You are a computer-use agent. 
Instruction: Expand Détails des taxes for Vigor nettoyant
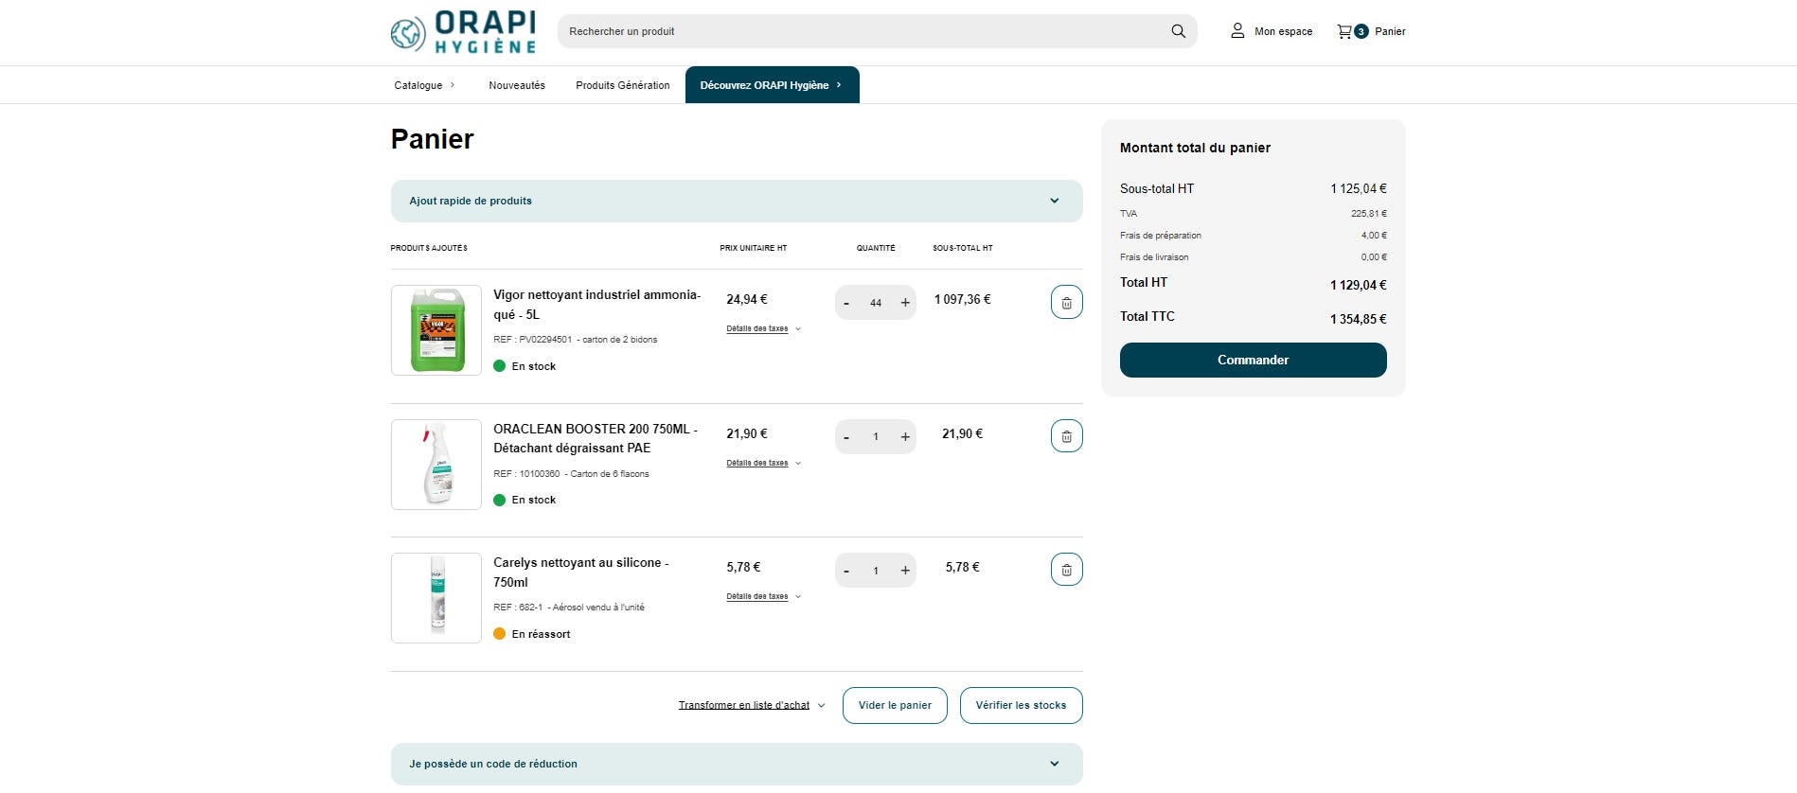[x=763, y=328]
